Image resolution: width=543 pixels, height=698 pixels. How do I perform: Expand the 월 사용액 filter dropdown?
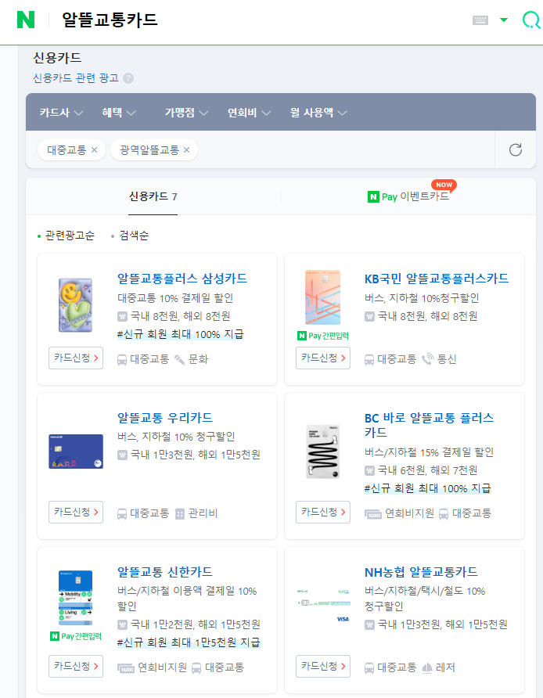click(318, 113)
